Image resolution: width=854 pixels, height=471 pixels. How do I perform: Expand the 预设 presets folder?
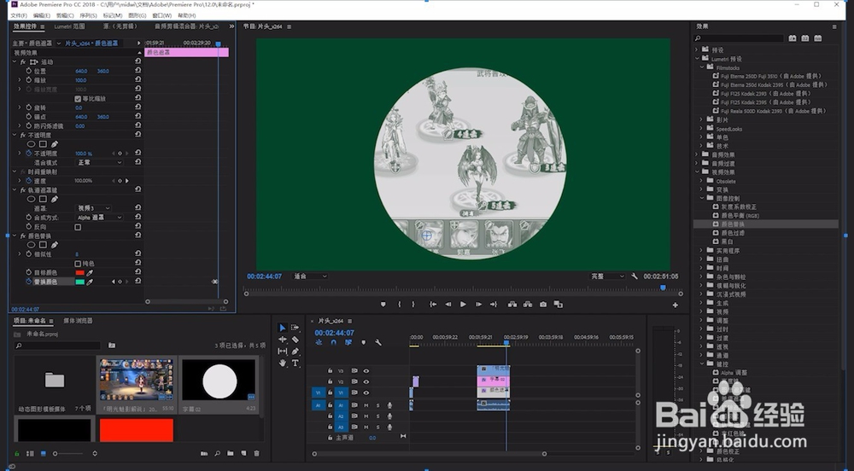(x=697, y=49)
